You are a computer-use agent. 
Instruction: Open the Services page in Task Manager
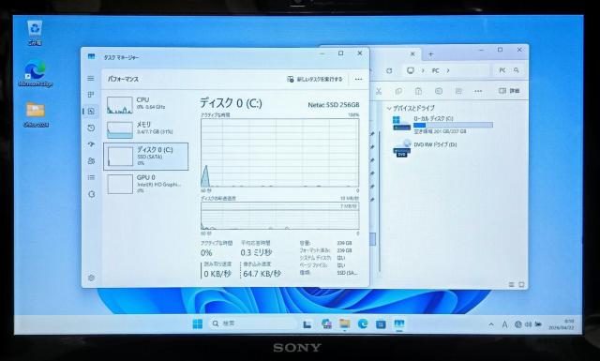[x=91, y=194]
